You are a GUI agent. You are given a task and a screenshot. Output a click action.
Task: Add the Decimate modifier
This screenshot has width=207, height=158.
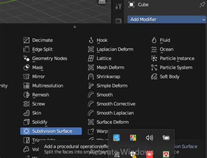[38, 40]
